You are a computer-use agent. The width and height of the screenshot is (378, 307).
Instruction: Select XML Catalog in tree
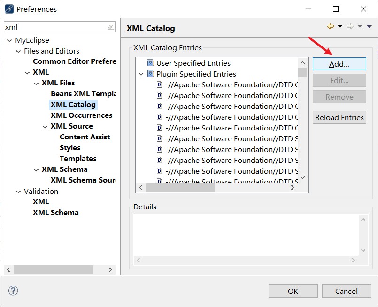tap(73, 105)
